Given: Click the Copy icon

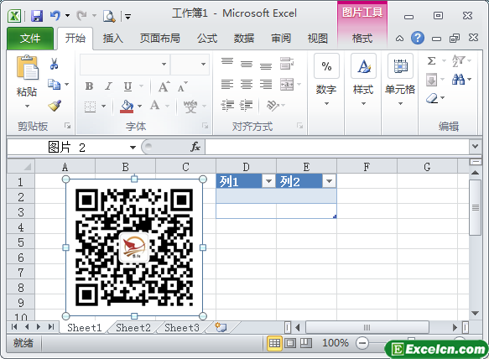Looking at the screenshot, I should (54, 84).
